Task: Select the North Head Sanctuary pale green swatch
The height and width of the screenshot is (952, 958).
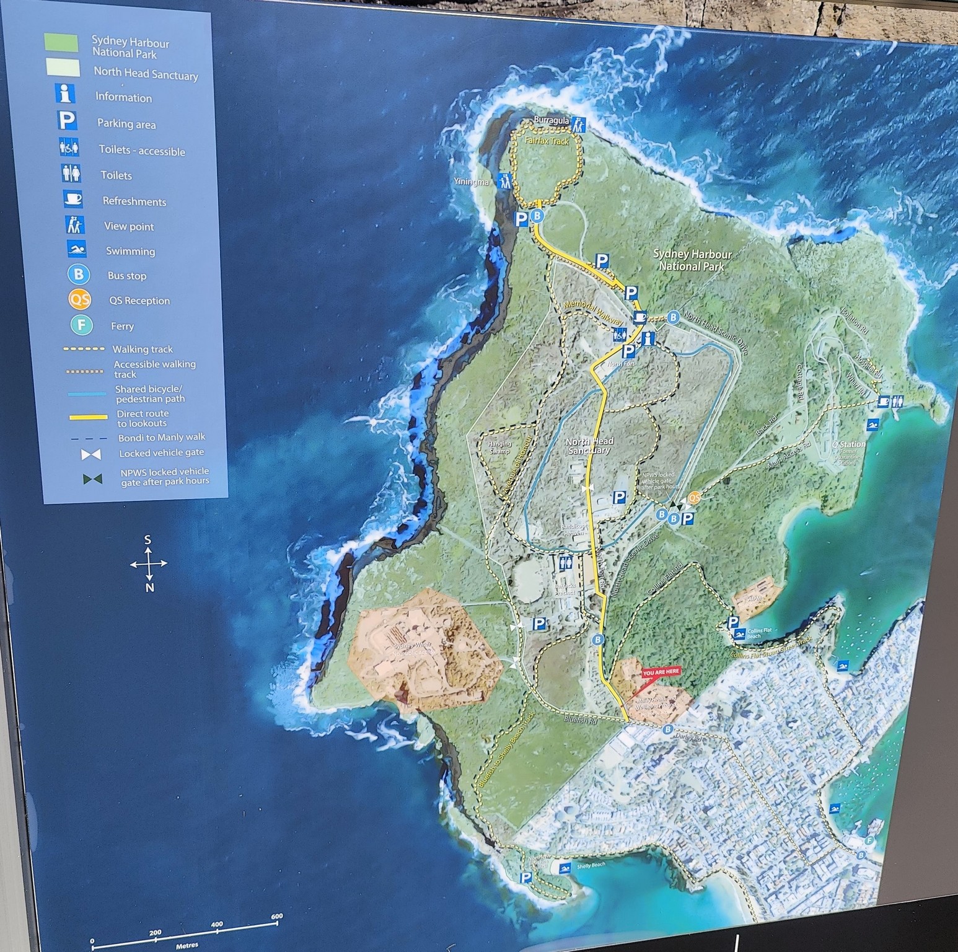Action: tap(63, 67)
